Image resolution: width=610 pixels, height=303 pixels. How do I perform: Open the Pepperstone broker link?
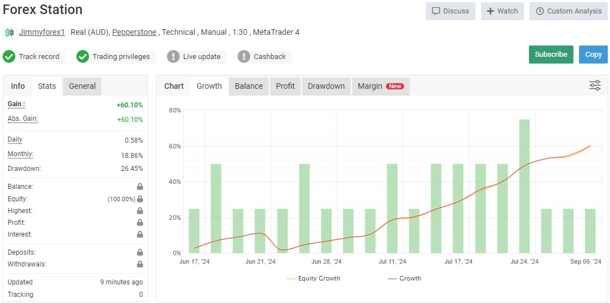coord(134,32)
